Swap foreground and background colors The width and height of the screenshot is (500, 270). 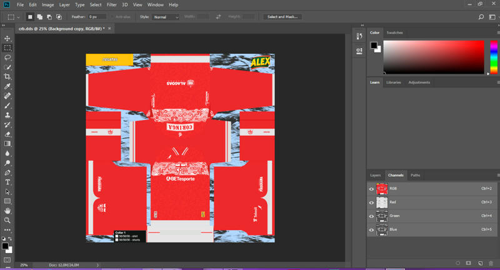[10, 239]
